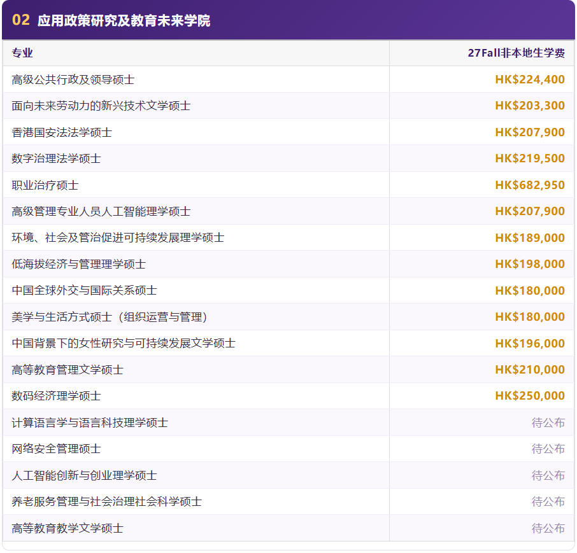This screenshot has height=553, width=577.
Task: Click 待公布 in the 人工智能创新与创业理学硕士 row
Action: coord(548,475)
